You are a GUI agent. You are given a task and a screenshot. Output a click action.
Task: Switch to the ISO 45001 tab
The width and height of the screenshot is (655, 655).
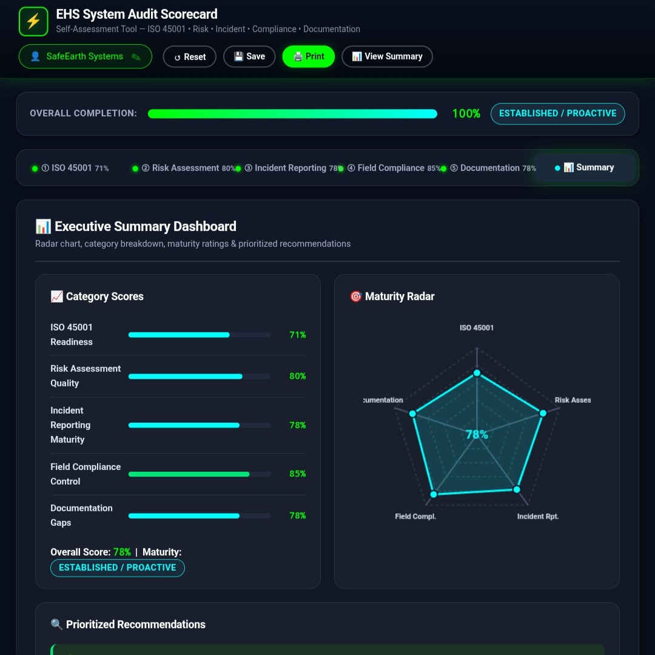(71, 168)
